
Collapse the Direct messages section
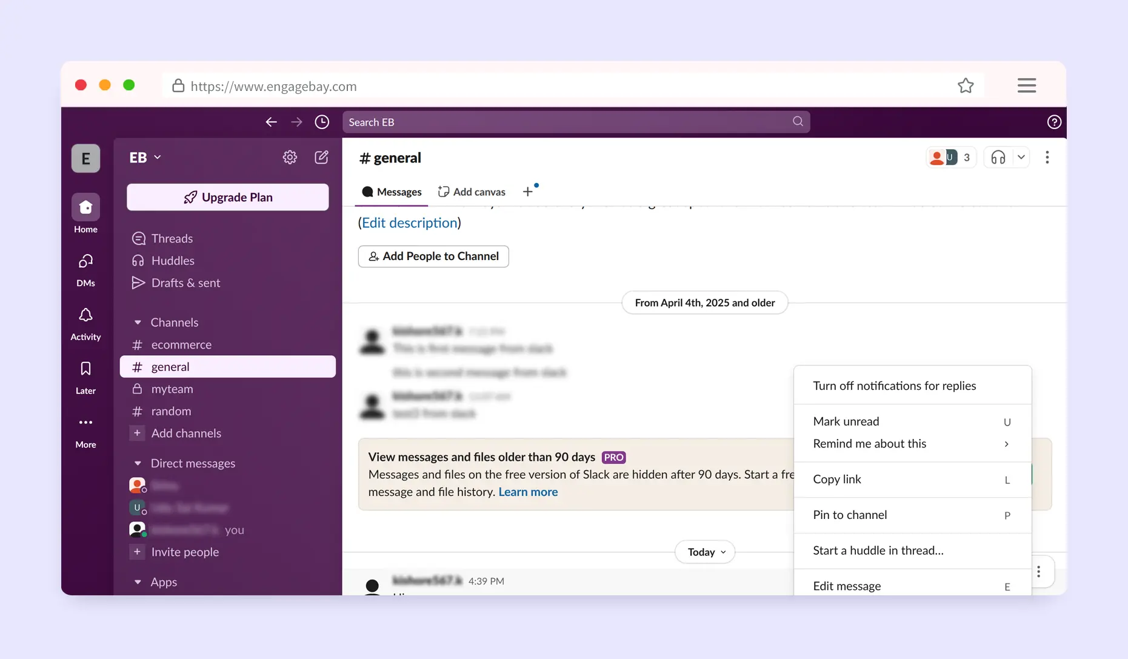(138, 463)
